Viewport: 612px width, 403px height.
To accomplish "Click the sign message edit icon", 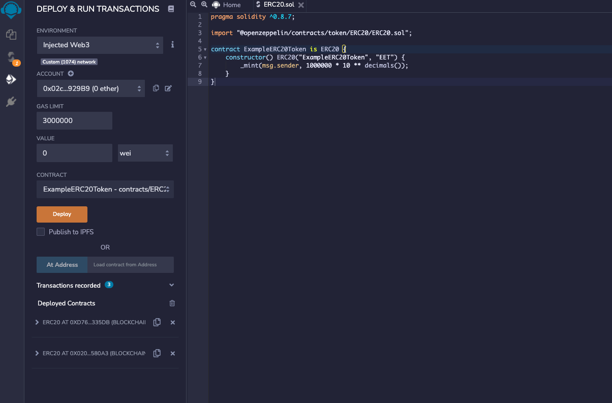I will (168, 88).
